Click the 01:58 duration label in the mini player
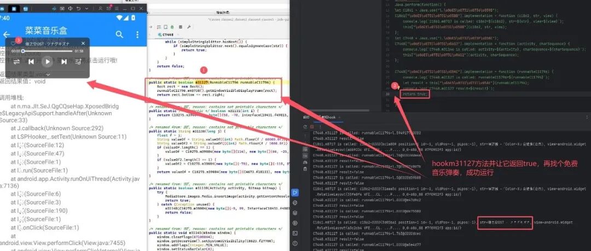The width and height of the screenshot is (591, 251). coord(79,51)
